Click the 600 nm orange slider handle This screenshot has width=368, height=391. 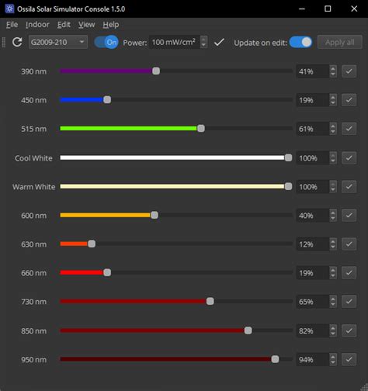154,215
